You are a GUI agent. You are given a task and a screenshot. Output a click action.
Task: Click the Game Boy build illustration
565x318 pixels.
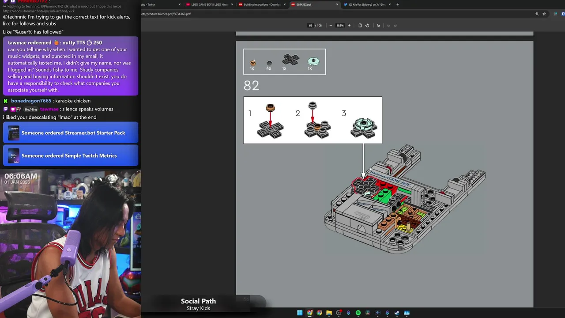point(405,199)
